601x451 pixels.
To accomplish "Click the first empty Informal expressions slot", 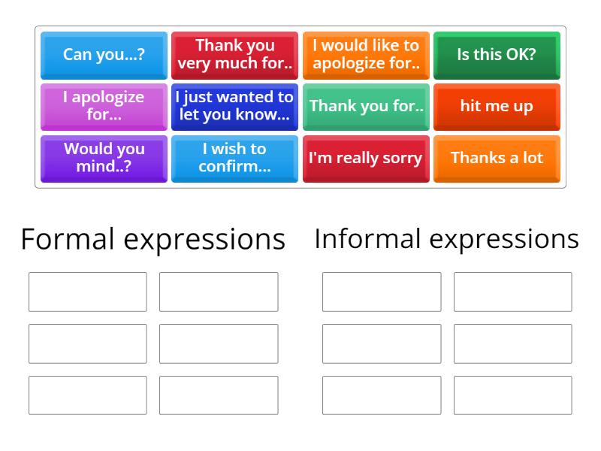I will (x=382, y=292).
